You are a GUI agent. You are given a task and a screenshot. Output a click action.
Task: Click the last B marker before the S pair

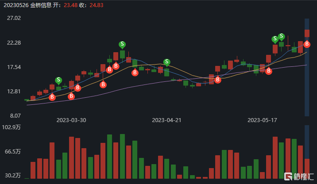[x=268, y=71]
